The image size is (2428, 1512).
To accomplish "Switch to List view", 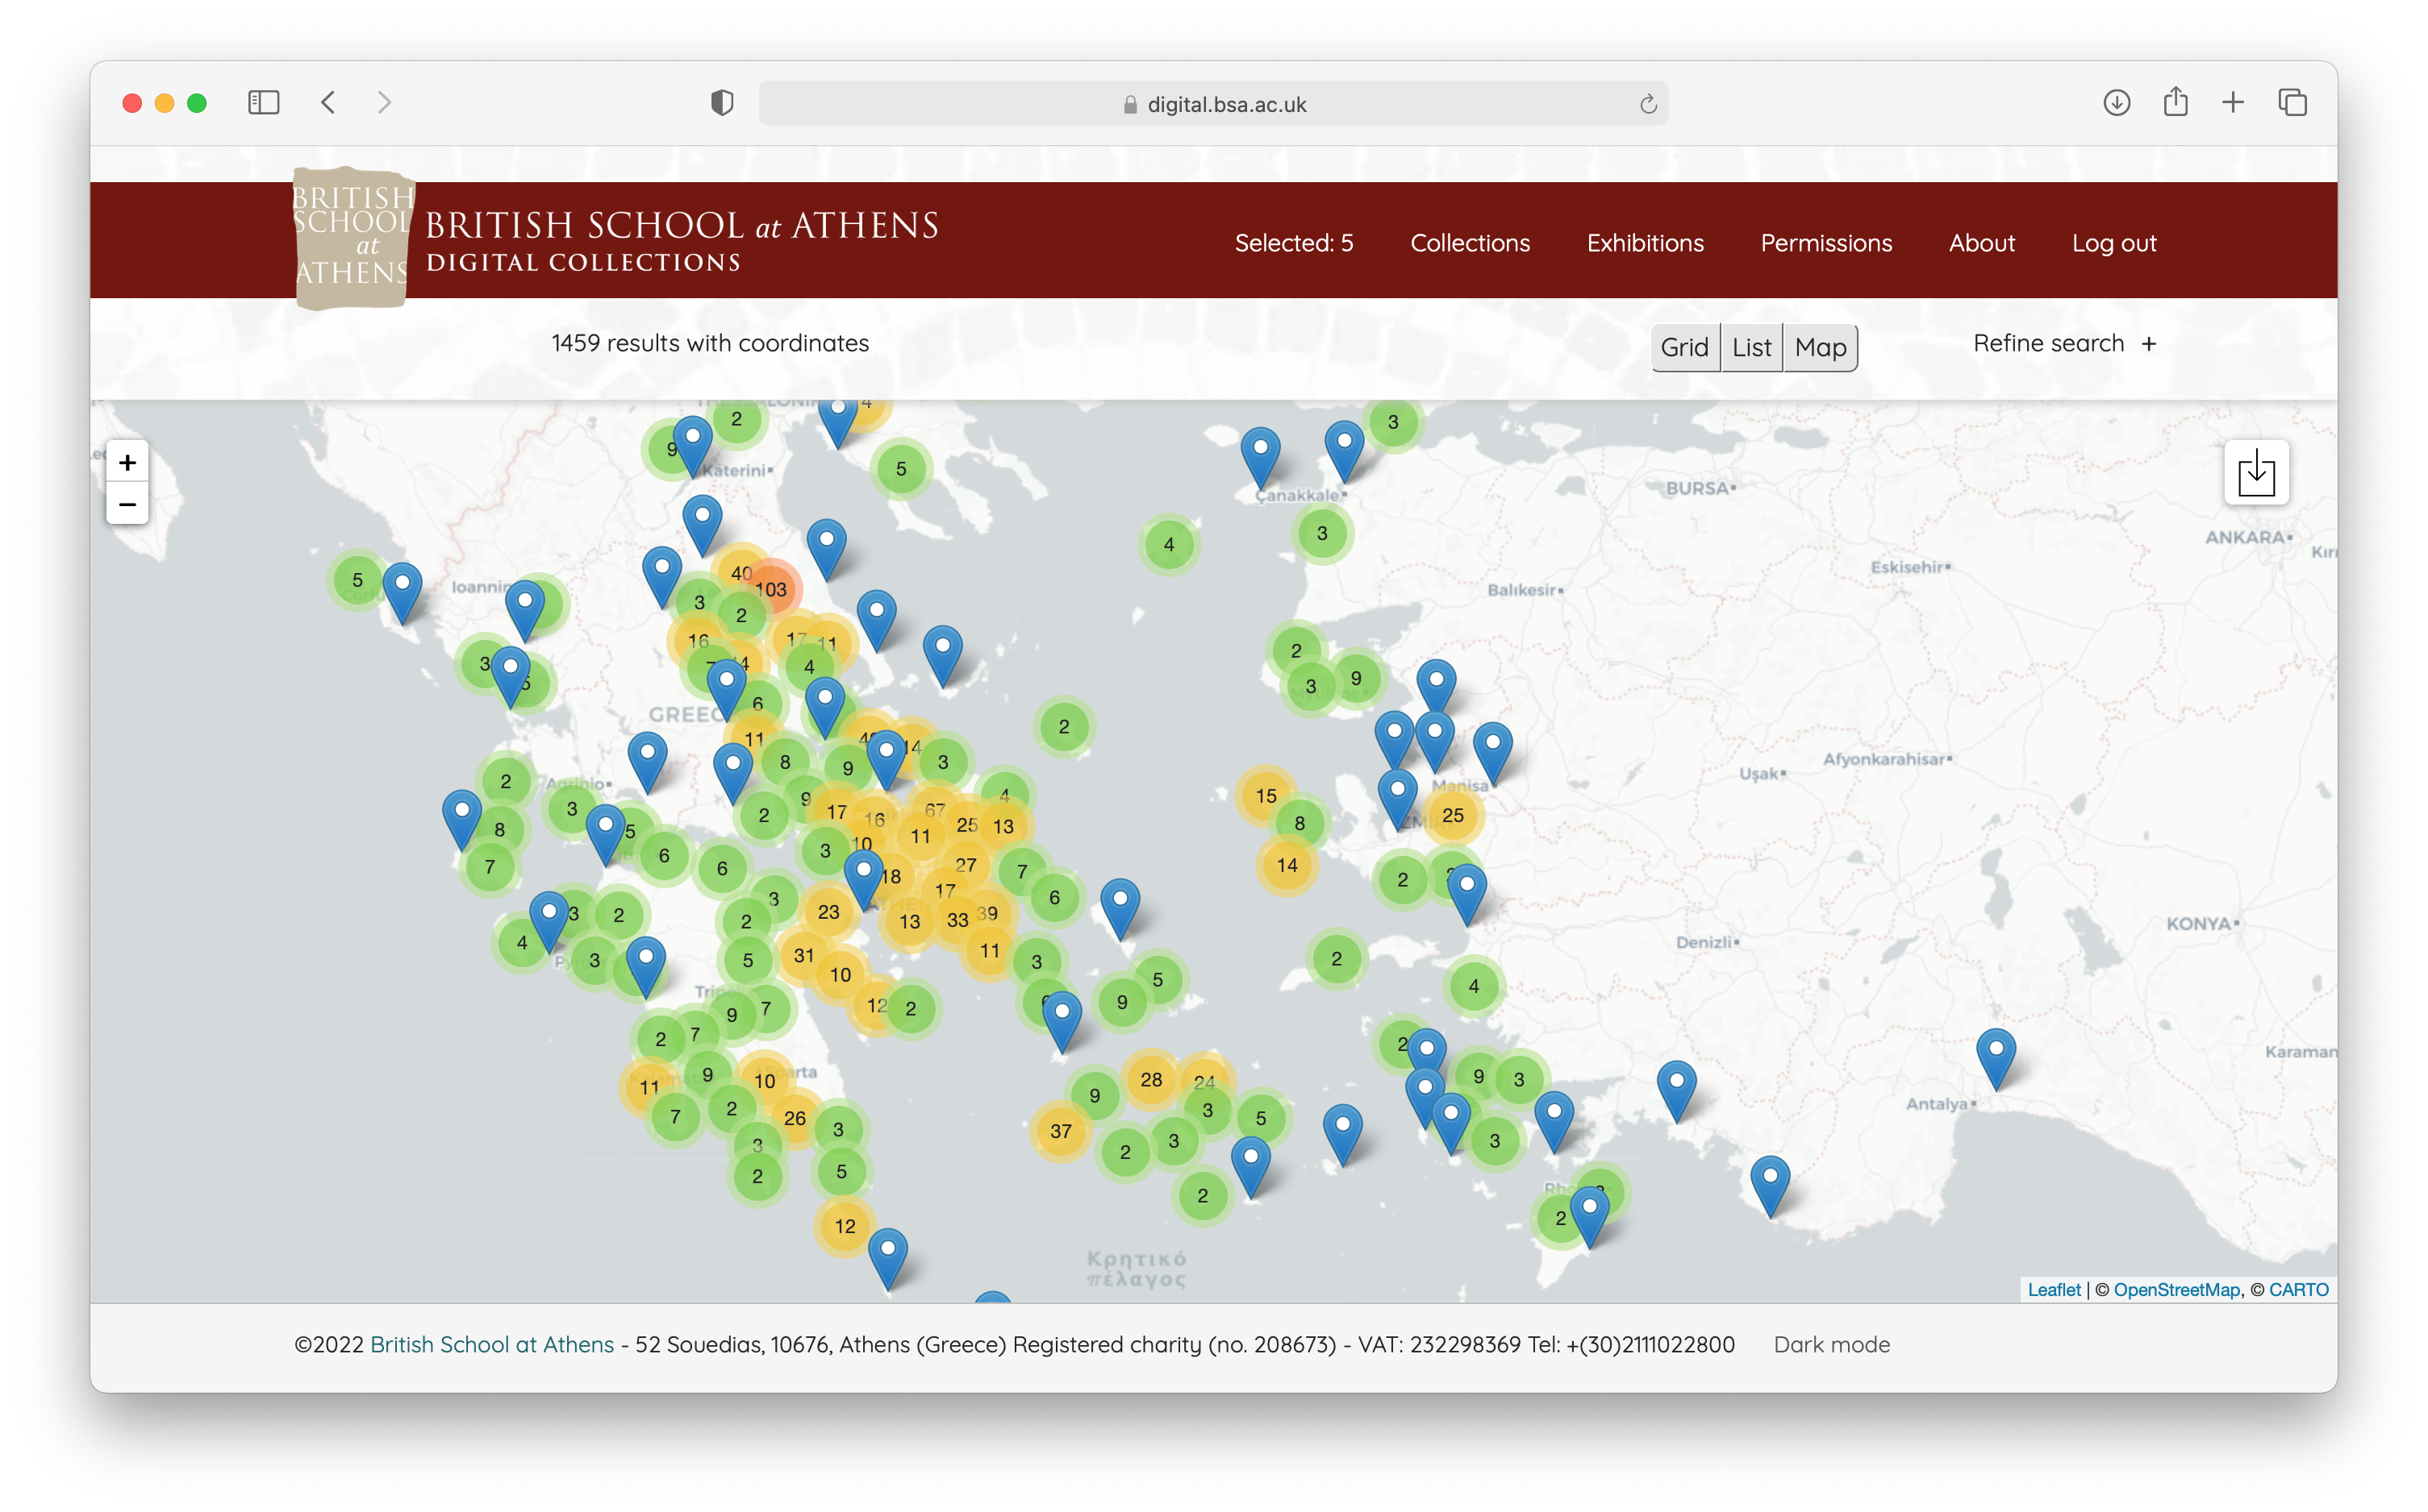I will [1751, 347].
